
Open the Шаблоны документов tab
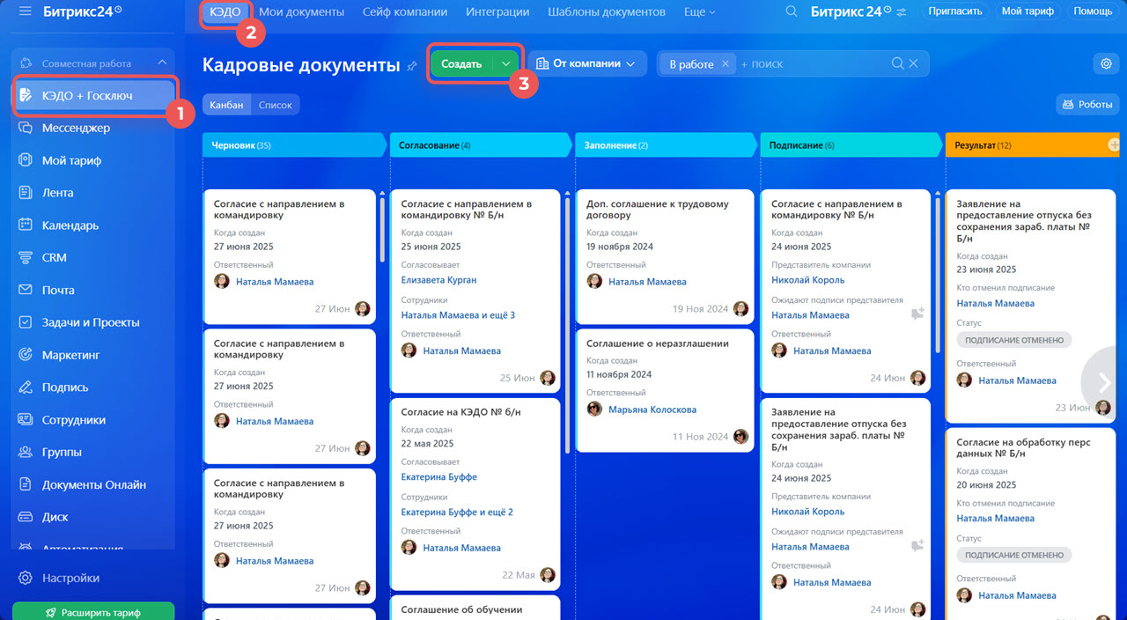607,12
